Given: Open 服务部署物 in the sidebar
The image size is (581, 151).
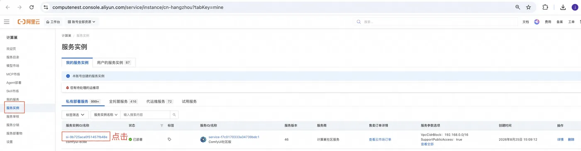Looking at the screenshot, I should coord(15,133).
